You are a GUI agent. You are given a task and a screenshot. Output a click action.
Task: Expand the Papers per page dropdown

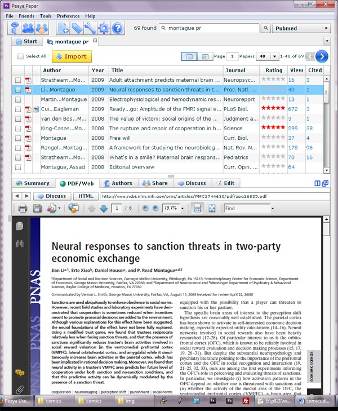click(x=274, y=56)
